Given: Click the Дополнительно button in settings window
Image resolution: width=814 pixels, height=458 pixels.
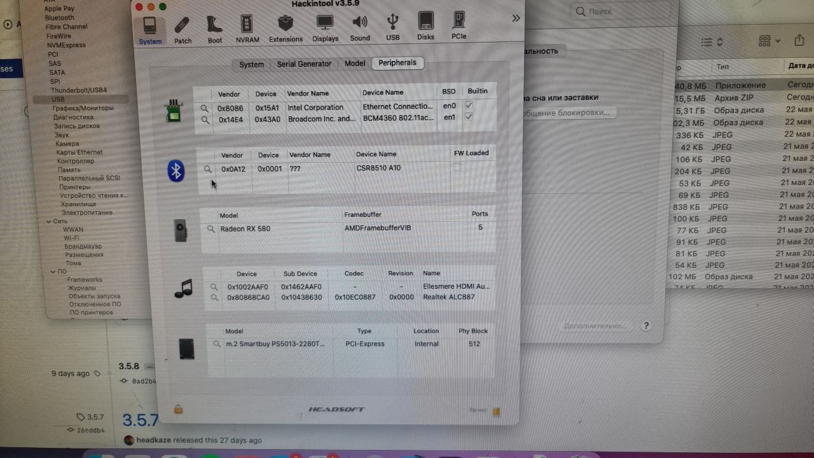Looking at the screenshot, I should point(595,326).
